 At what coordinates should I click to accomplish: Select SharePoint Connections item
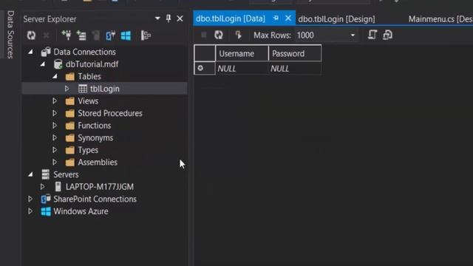pyautogui.click(x=95, y=199)
